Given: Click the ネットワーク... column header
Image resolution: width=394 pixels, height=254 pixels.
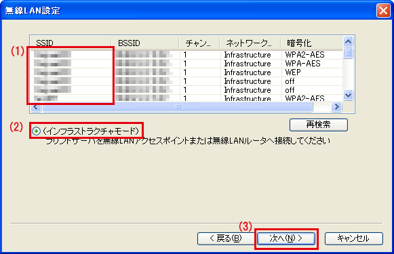Looking at the screenshot, I should point(250,43).
